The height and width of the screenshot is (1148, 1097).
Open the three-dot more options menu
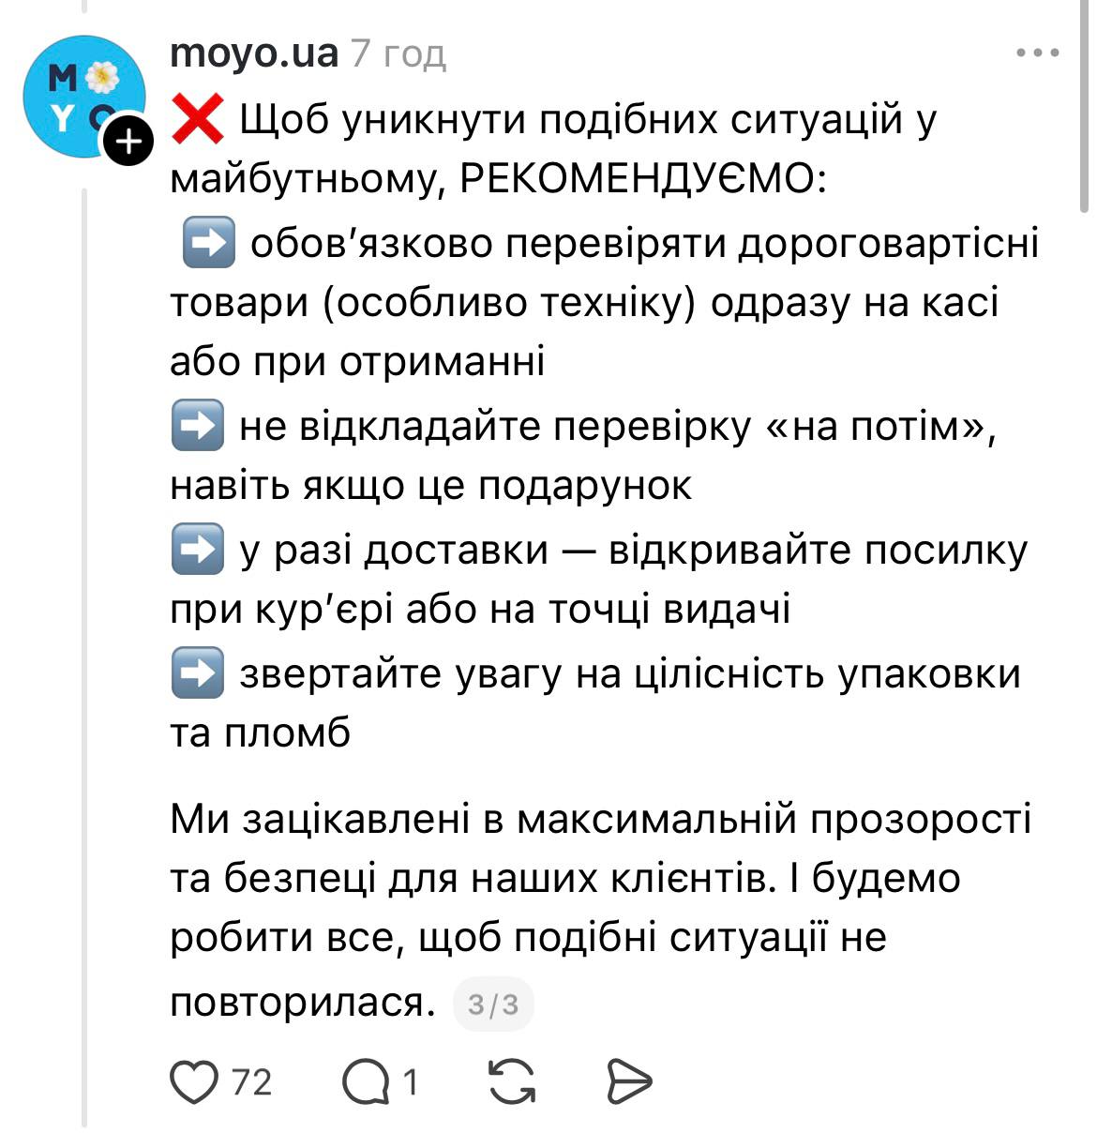(x=1037, y=53)
